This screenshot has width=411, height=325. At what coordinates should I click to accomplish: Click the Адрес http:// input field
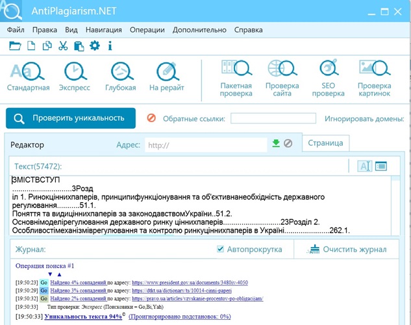[x=206, y=145]
